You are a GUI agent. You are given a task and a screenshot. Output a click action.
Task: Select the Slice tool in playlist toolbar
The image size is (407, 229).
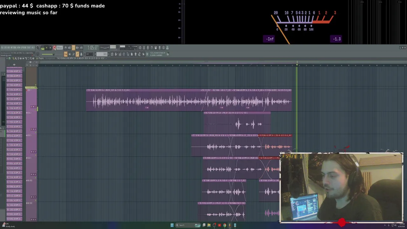(26, 59)
